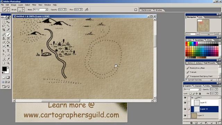Select the Move tool

[8, 22]
